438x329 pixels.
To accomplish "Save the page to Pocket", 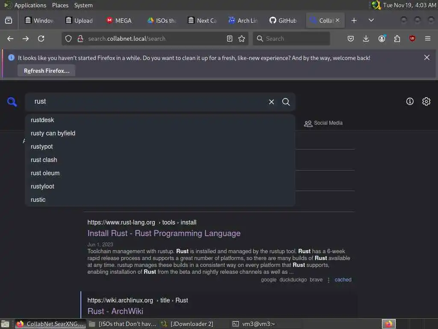I will (351, 39).
